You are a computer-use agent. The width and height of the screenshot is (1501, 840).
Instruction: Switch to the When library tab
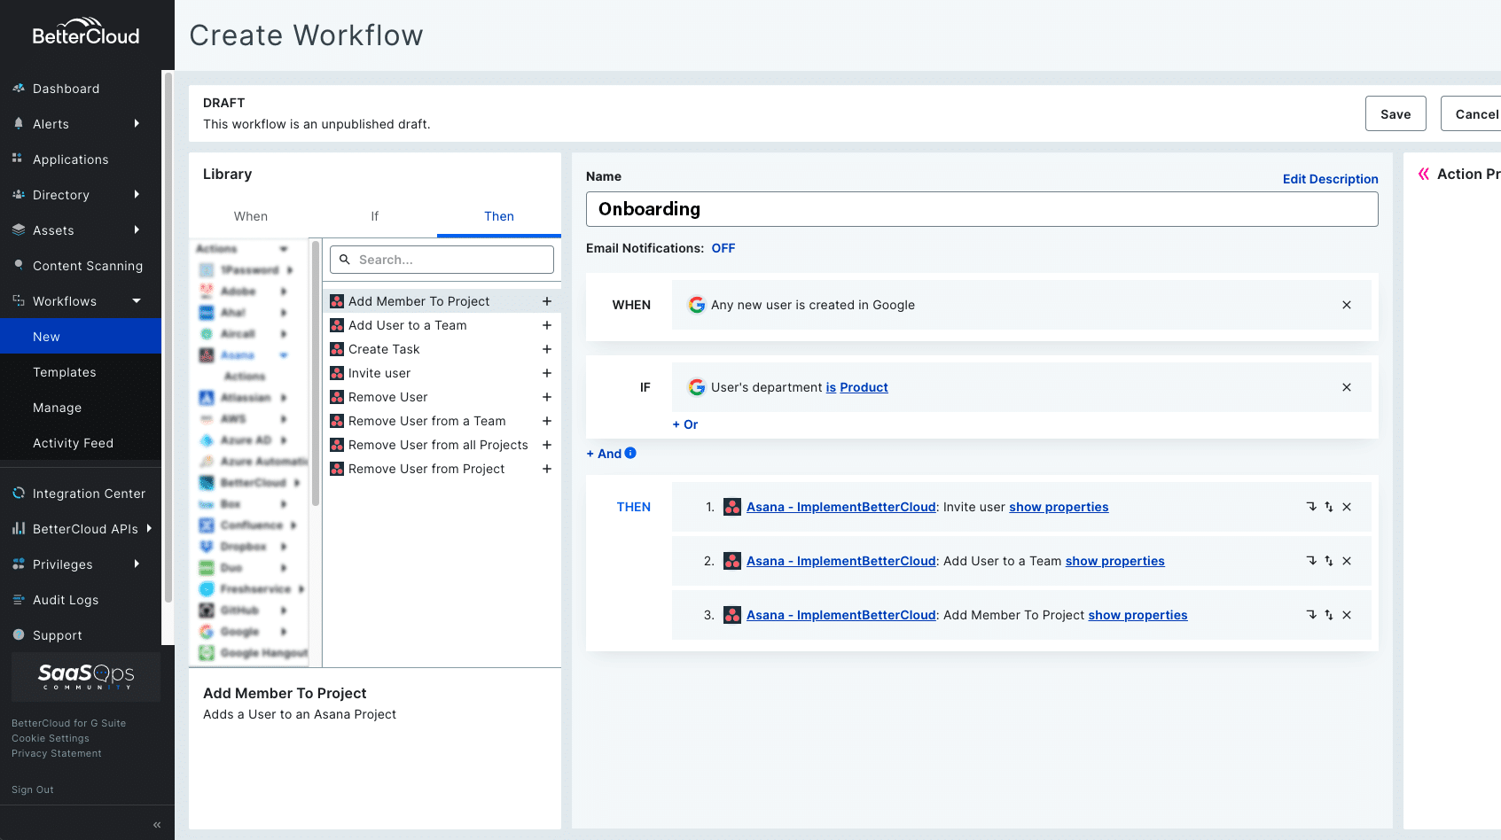251,216
